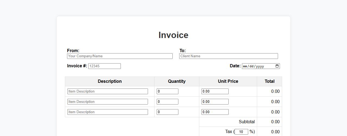Viewport: 347px width, 136px height.
Task: Click second row Total value 0.00
Action: point(275,102)
